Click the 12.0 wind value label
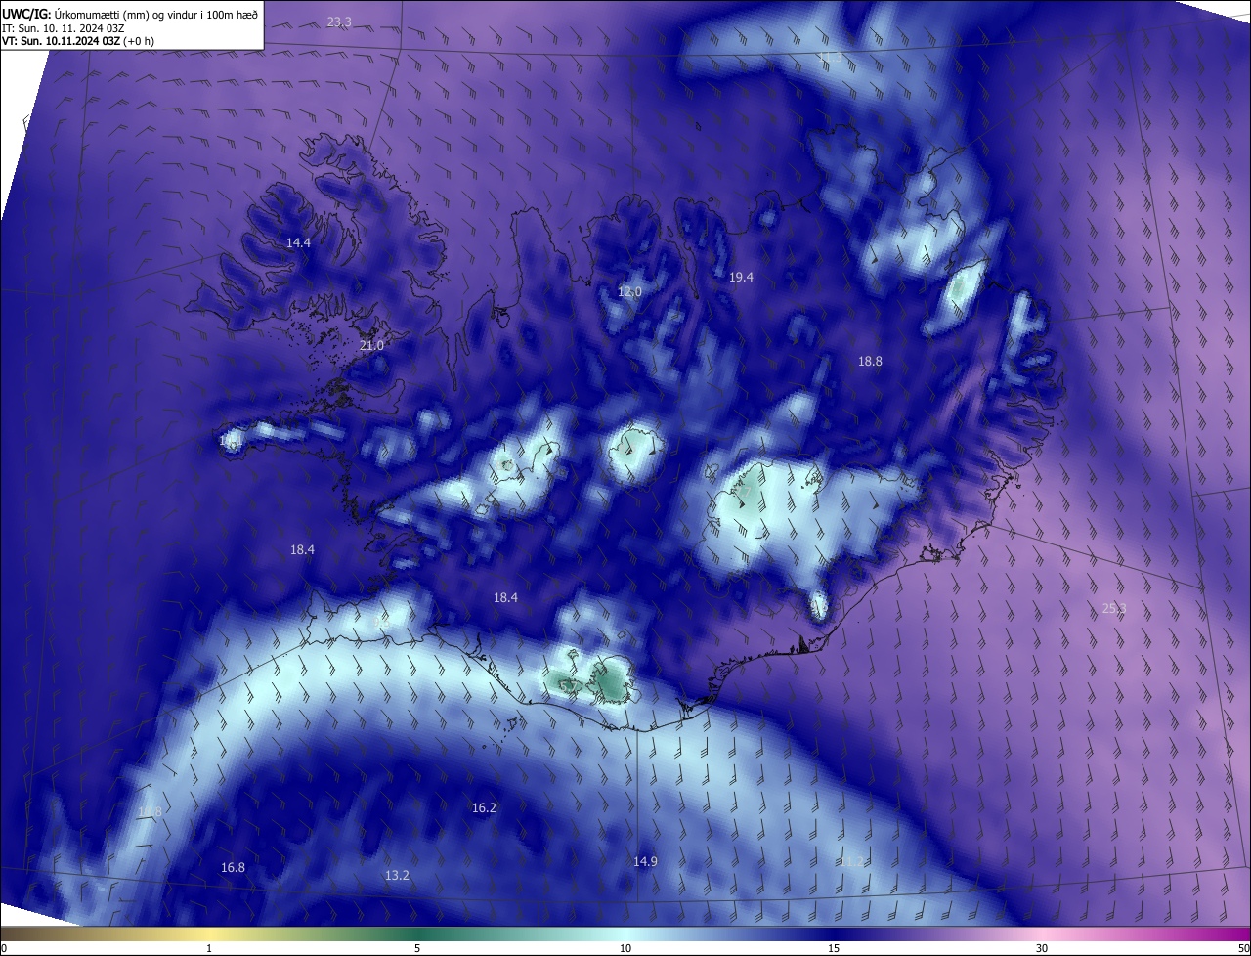 point(630,292)
